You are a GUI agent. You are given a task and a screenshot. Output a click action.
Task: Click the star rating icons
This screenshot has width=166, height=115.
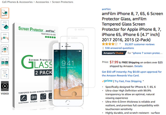pos(110,44)
